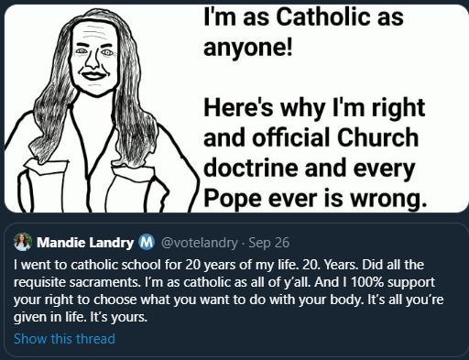Click the "your right to choose" tweet line
The image size is (469, 360).
pyautogui.click(x=228, y=300)
